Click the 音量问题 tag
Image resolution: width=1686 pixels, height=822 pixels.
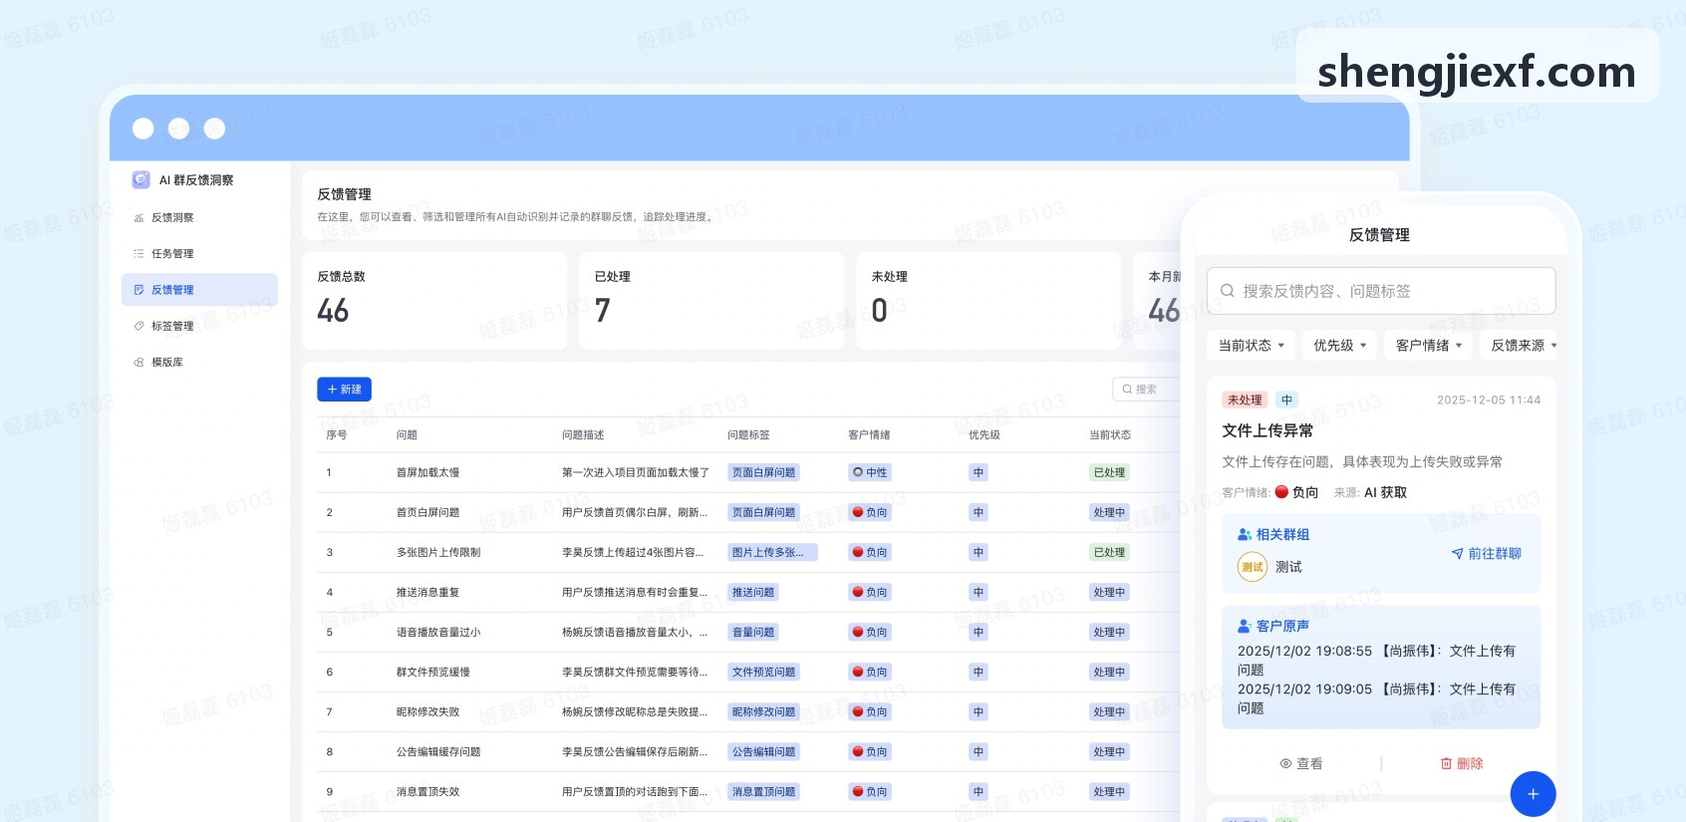click(x=753, y=633)
